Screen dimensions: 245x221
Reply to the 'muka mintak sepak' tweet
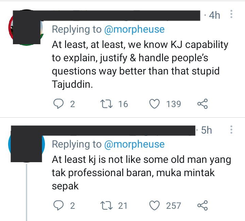click(x=59, y=205)
